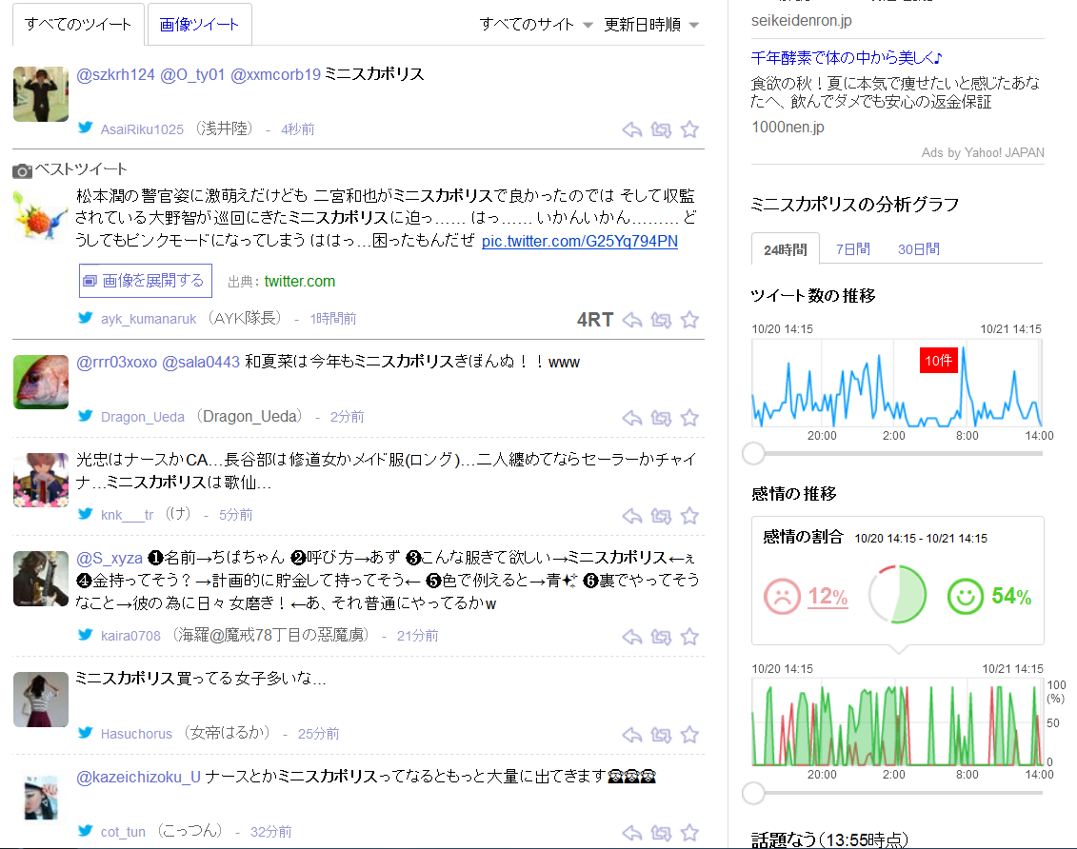Open the 更新日時順 sort dropdown
This screenshot has height=849, width=1077.
(x=651, y=25)
